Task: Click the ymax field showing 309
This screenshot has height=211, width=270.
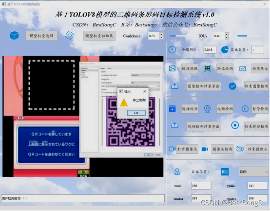Action: (x=258, y=198)
